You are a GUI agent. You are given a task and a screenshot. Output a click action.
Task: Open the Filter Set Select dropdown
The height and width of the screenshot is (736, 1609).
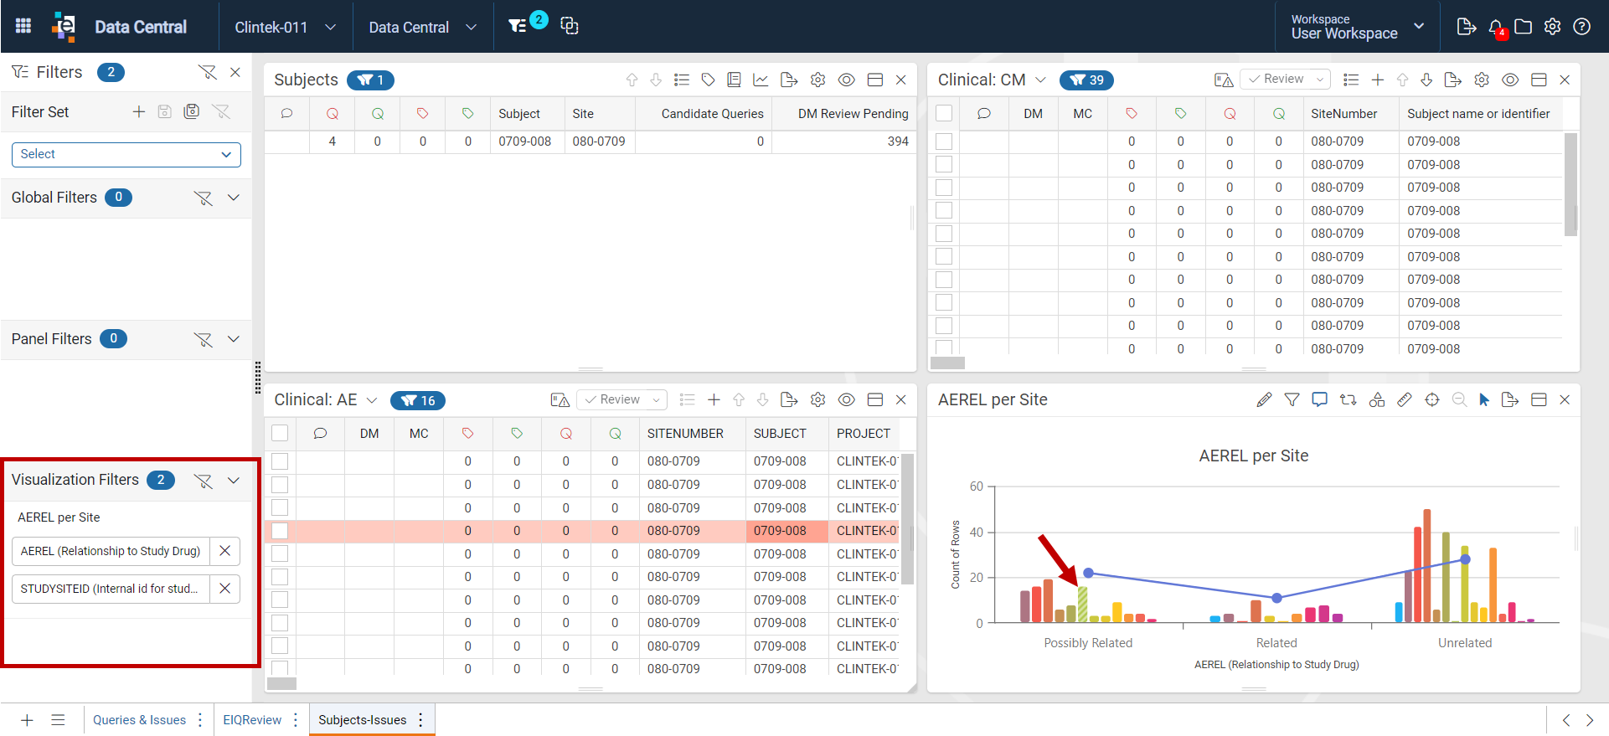coord(126,154)
